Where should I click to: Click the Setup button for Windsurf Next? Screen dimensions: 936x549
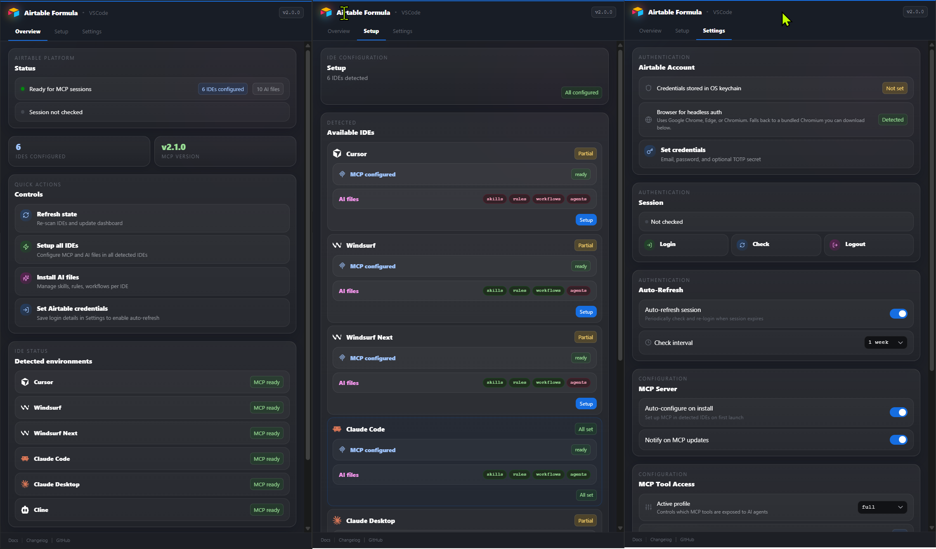[x=585, y=404]
